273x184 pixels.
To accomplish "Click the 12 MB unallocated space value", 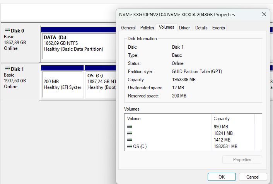I will pyautogui.click(x=178, y=88).
